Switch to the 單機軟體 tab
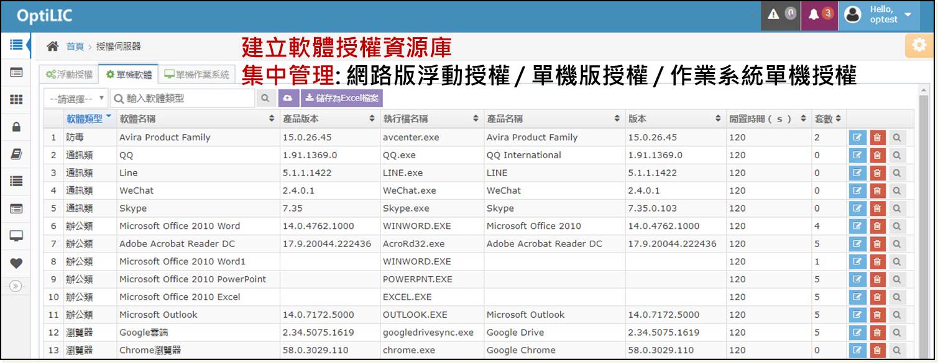Image resolution: width=938 pixels, height=363 pixels. pos(129,74)
